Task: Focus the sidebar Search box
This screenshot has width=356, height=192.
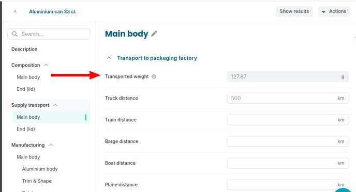Action: (49, 34)
